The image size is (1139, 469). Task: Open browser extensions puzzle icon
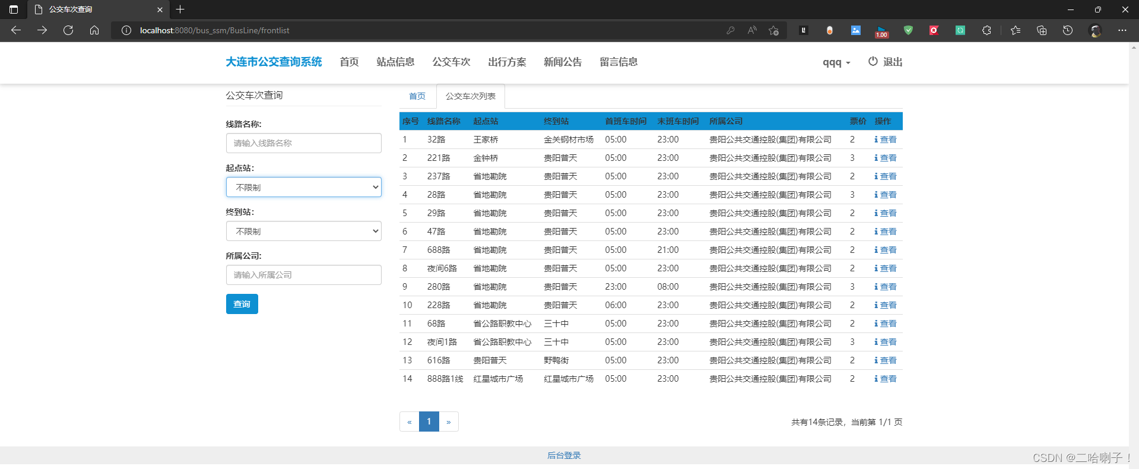pyautogui.click(x=986, y=30)
